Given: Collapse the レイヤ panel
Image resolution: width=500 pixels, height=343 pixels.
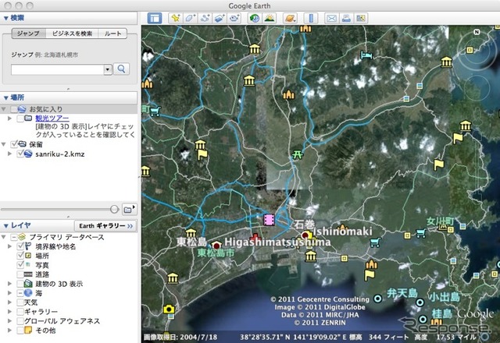Looking at the screenshot, I should pos(5,225).
